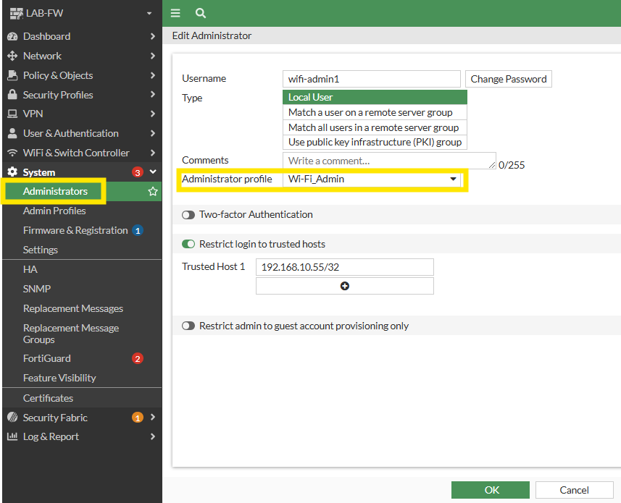Open SNMP menu item
621x503 pixels.
click(37, 289)
